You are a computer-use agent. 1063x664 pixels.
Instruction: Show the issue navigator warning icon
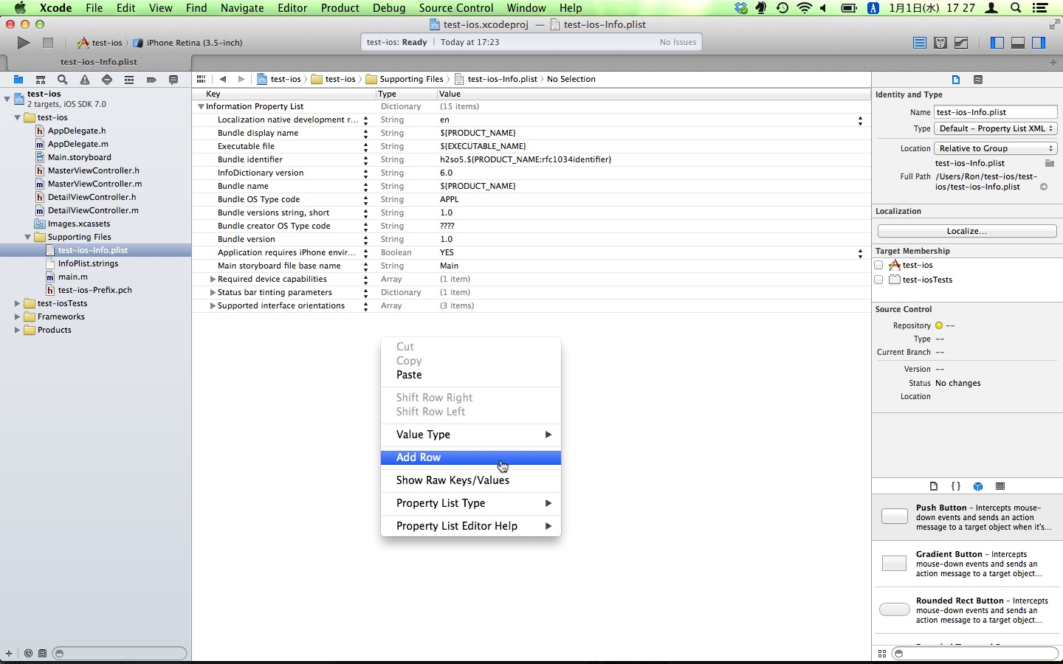[x=85, y=80]
